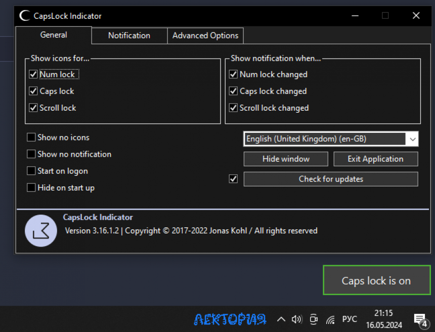
Task: Click the crescent CapsLock Indicator icon in the title bar
Action: (24, 16)
